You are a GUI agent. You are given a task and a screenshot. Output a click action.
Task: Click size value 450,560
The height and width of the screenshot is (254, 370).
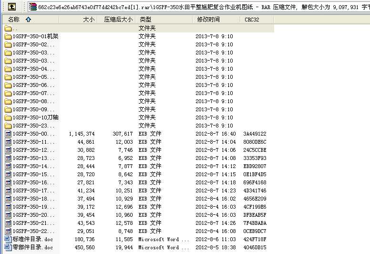(85, 247)
